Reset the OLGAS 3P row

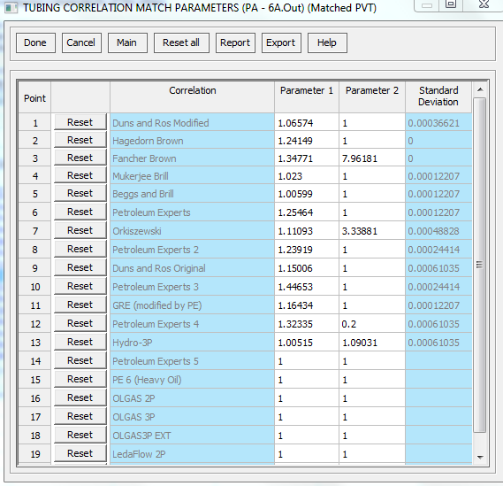pos(80,417)
